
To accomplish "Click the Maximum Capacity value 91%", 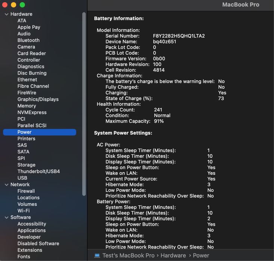I will [x=158, y=121].
